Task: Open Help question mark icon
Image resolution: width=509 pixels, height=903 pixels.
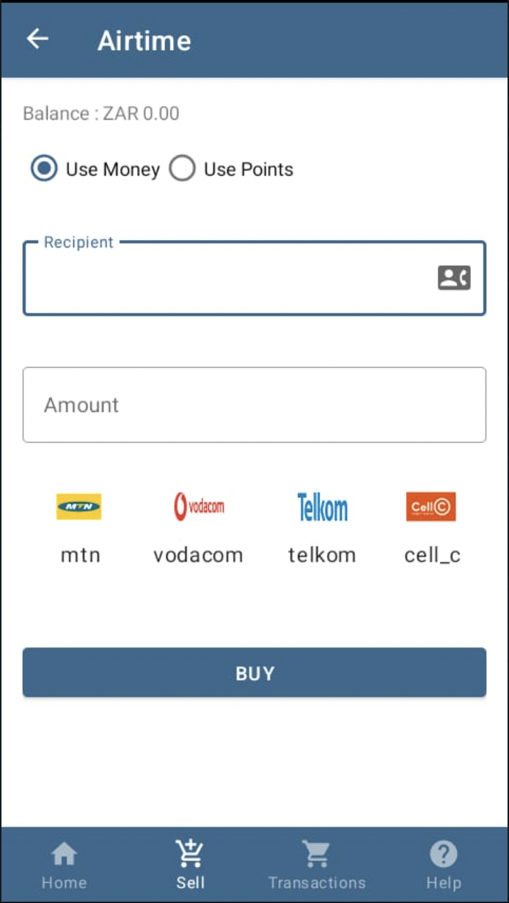Action: 444,854
